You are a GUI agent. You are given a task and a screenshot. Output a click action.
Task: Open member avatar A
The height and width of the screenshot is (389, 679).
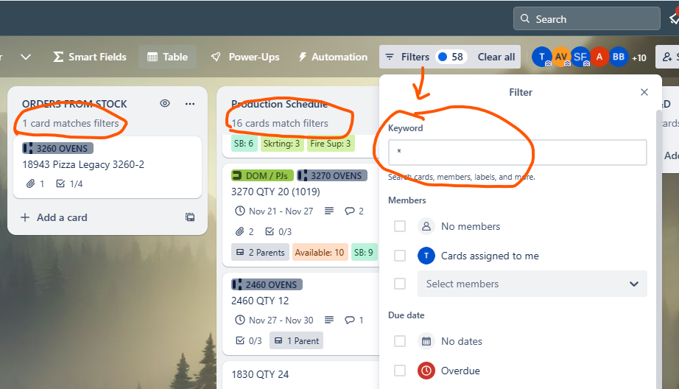599,57
